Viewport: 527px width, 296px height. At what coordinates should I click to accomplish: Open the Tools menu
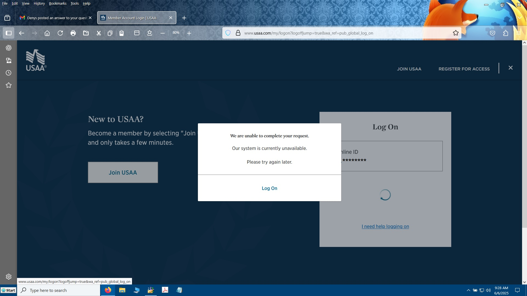74,4
